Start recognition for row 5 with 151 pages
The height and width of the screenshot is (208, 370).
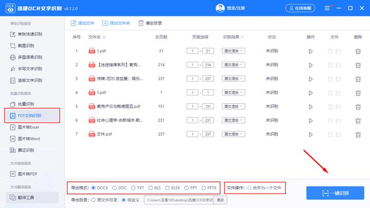coord(310,107)
